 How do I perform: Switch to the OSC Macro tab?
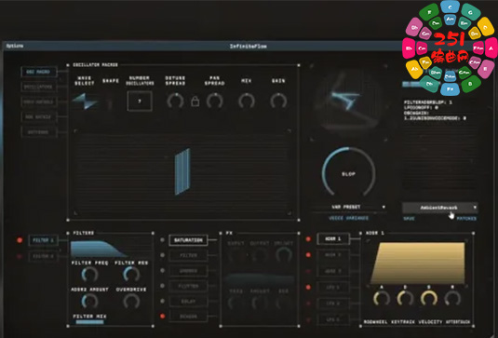[39, 72]
